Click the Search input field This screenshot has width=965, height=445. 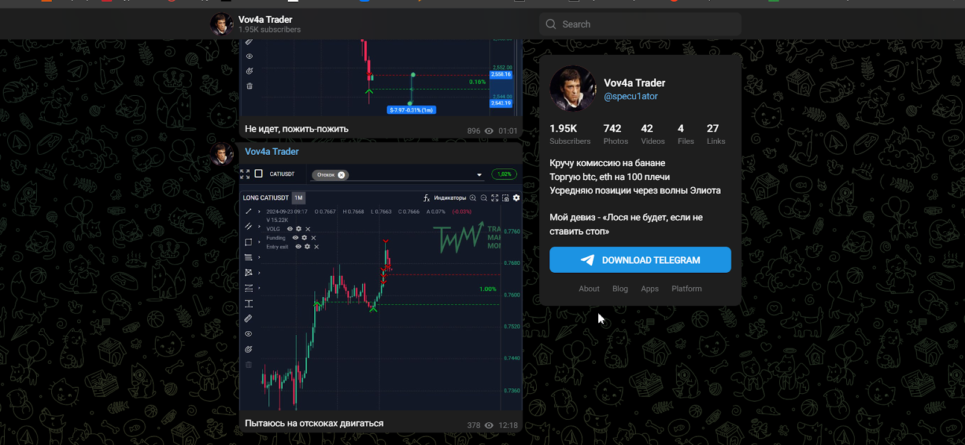pos(641,24)
